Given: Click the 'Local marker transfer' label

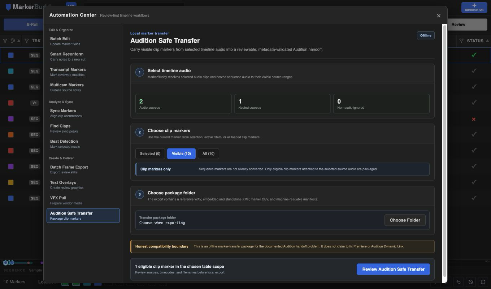Looking at the screenshot, I should point(149,33).
